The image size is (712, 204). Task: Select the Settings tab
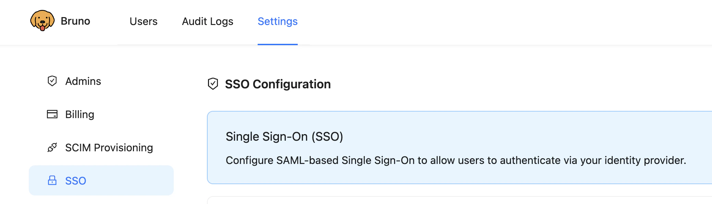coord(278,22)
